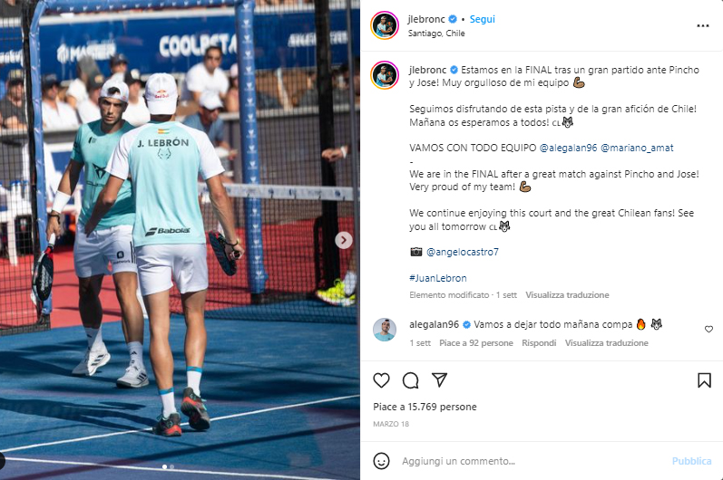Open Santiago, Chile location link

(x=436, y=34)
